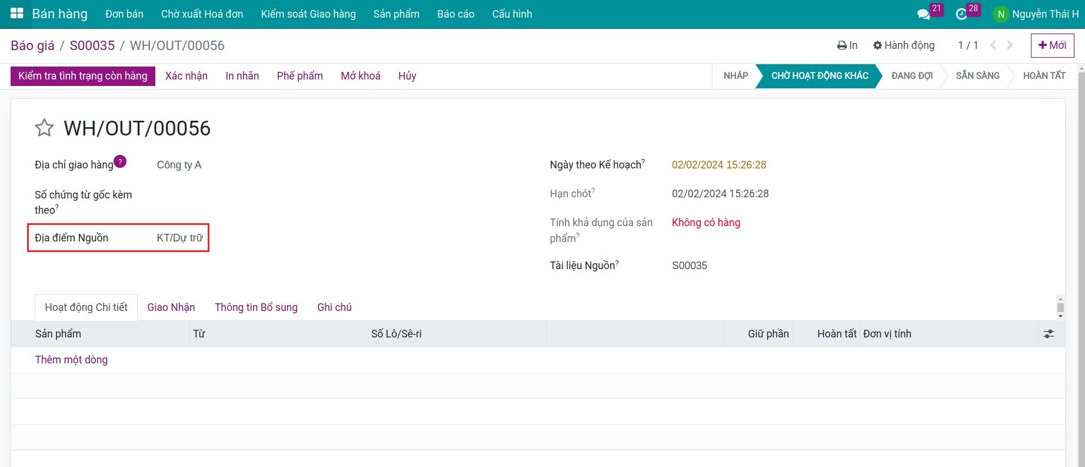The height and width of the screenshot is (467, 1085).
Task: Open the apps grid home menu icon
Action: click(16, 14)
